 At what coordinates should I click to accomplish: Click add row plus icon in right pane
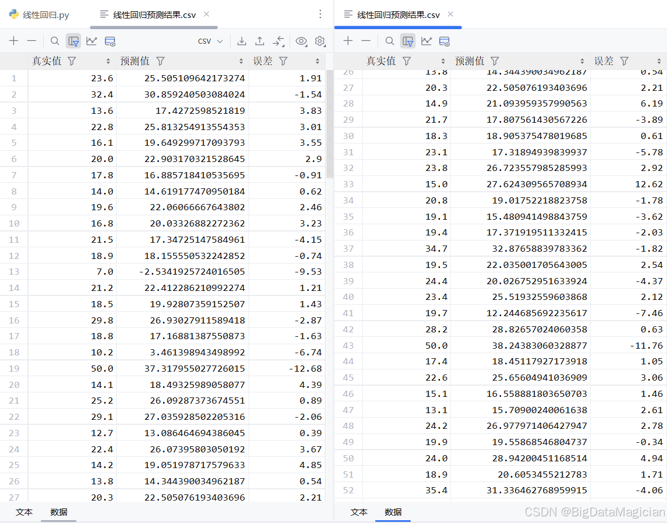click(x=348, y=41)
